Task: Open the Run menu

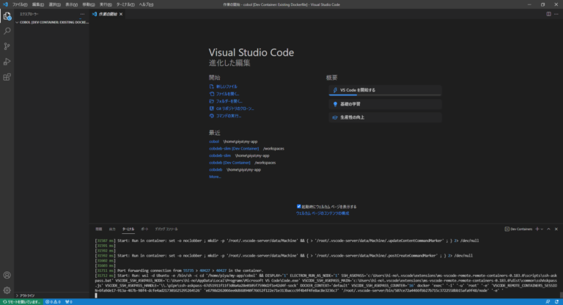Action: coord(106,4)
